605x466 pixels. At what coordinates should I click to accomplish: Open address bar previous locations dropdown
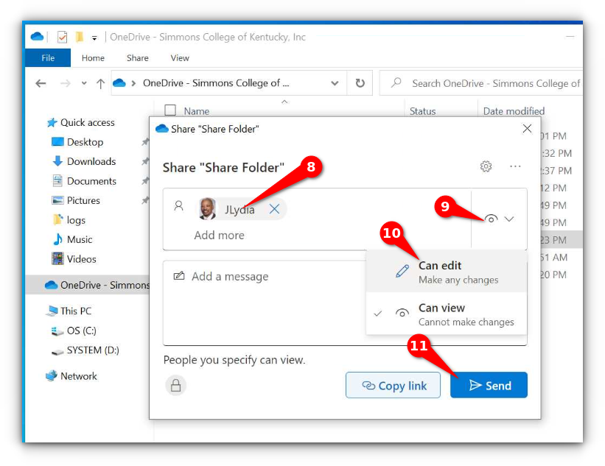335,83
